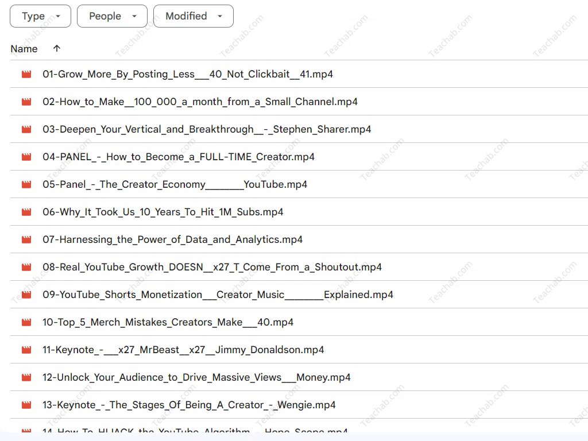Open 05-Panel_-_The_Creator_Economy YouTube.mp4
The width and height of the screenshot is (588, 441).
click(175, 184)
